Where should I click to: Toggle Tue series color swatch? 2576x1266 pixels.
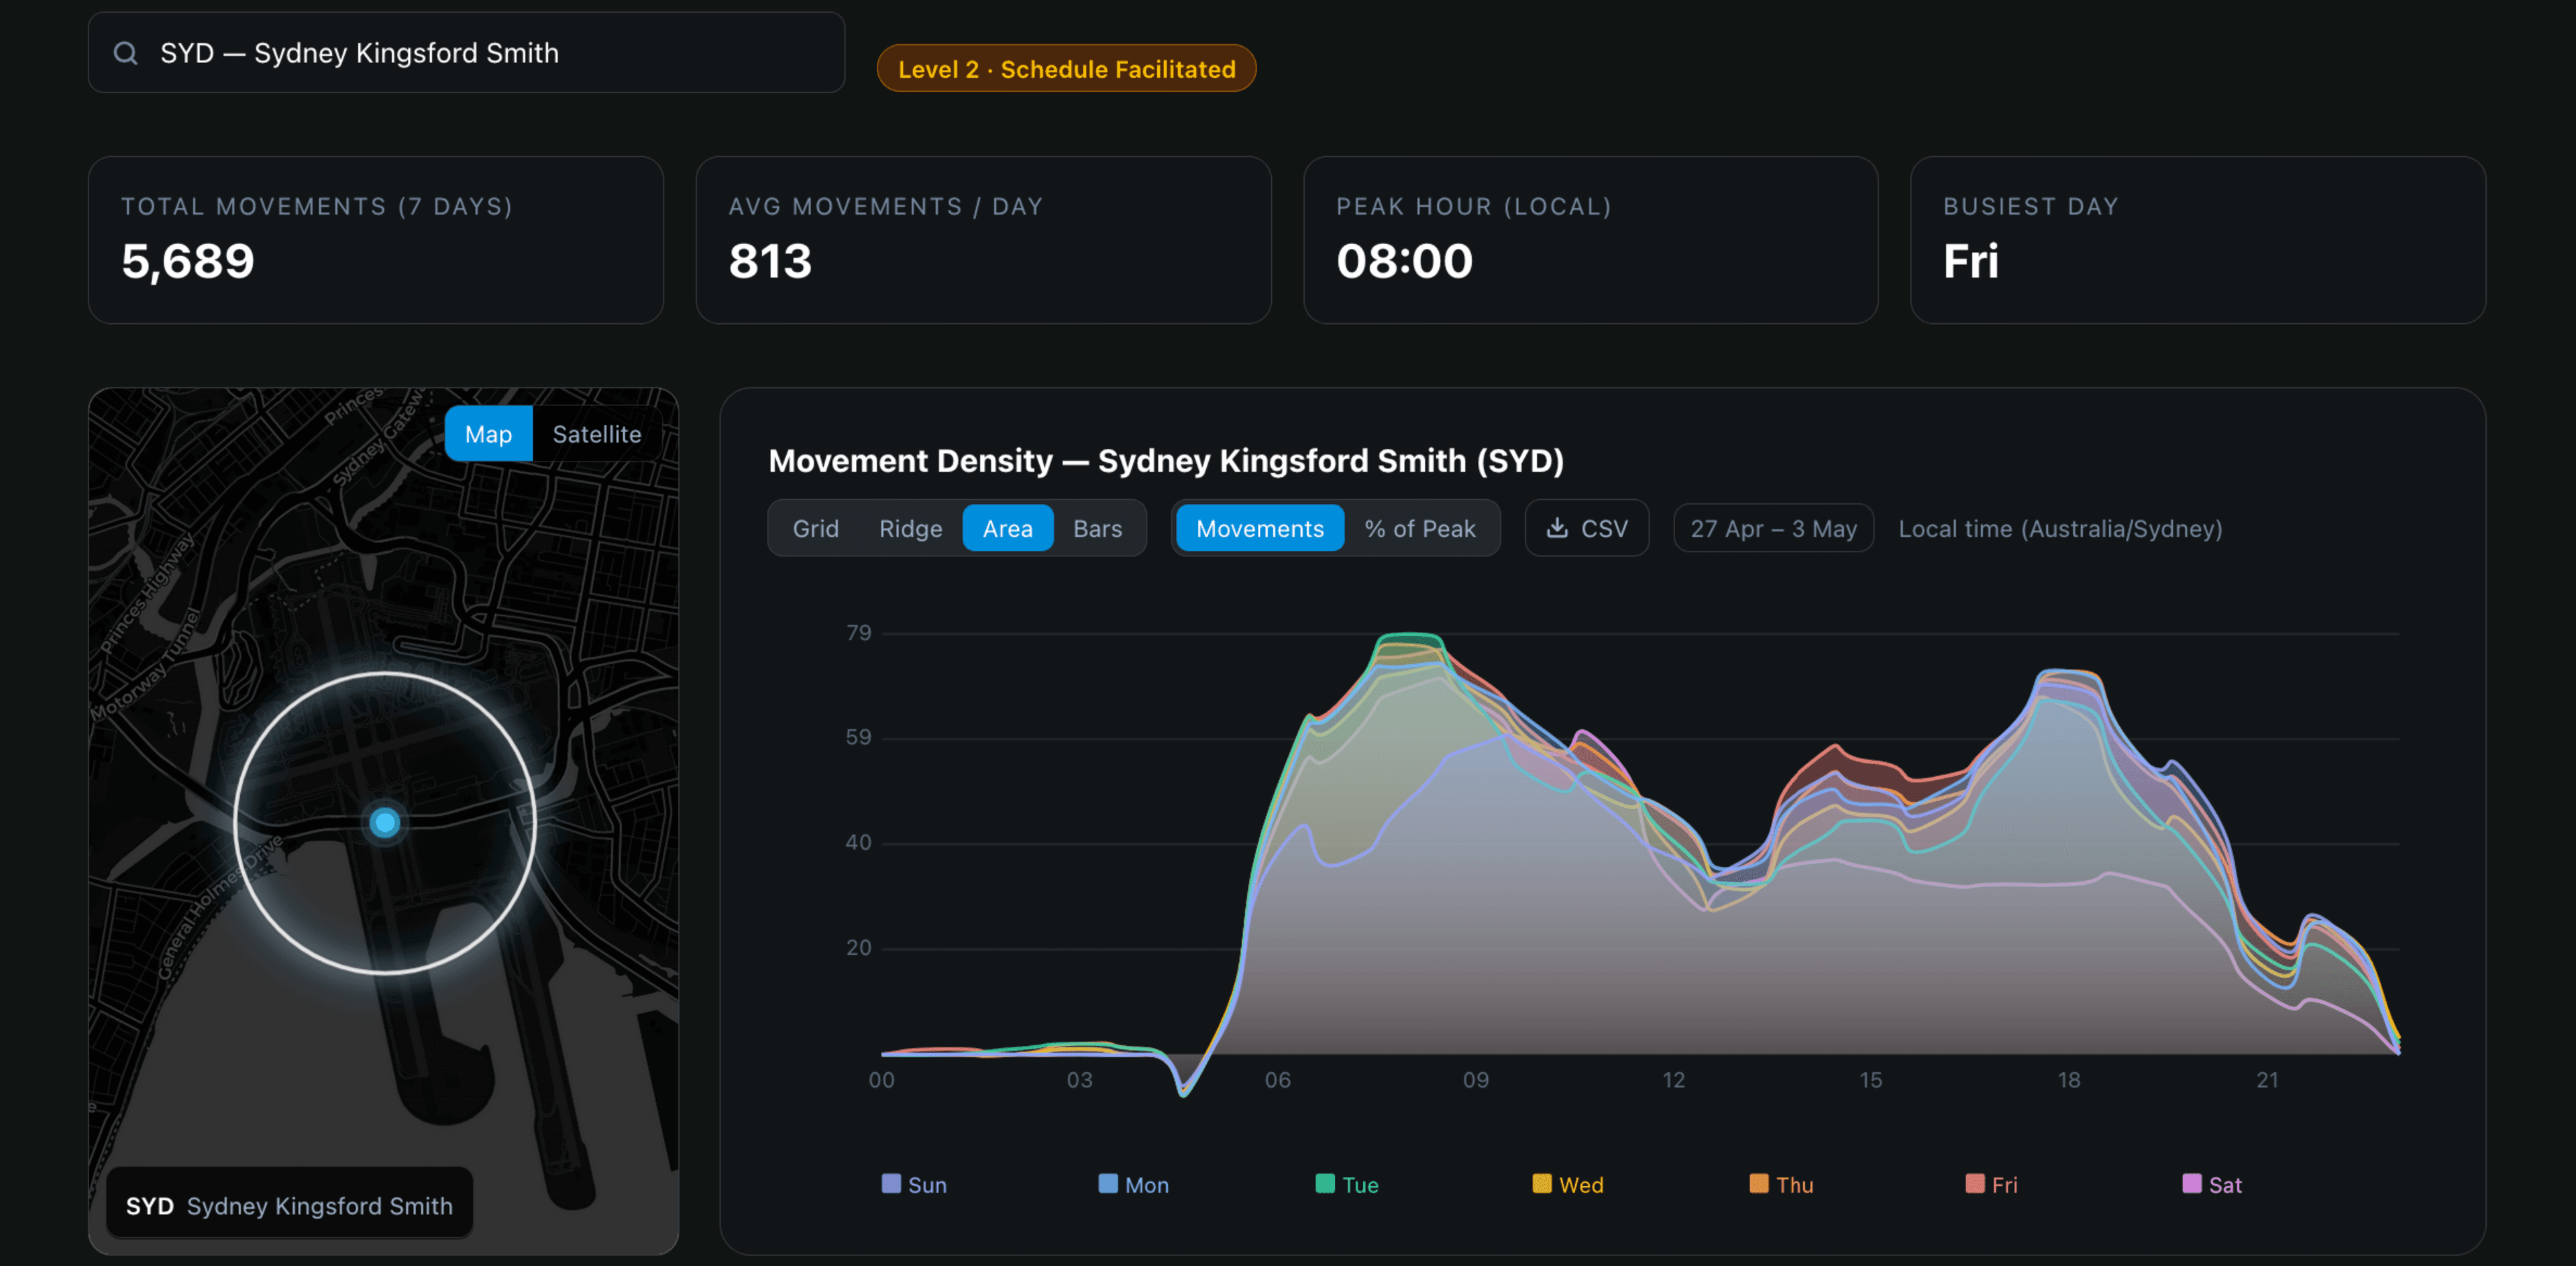tap(1325, 1183)
